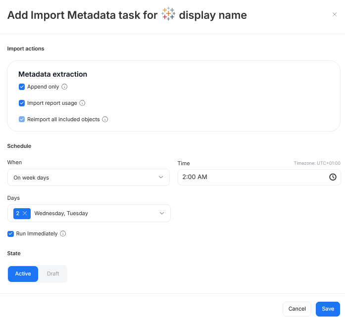This screenshot has height=320, width=345.
Task: Click the Tableau logo icon in title
Action: (x=168, y=14)
